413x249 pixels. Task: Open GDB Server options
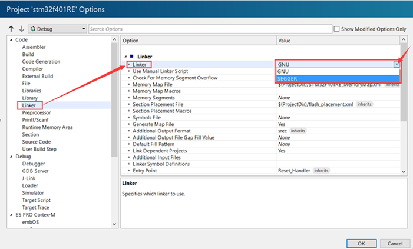click(35, 171)
